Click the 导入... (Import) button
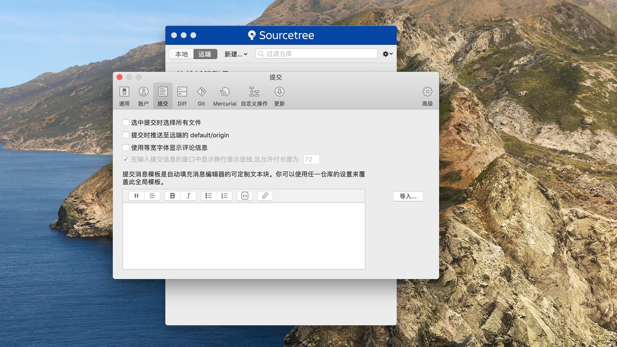Viewport: 617px width, 347px height. (408, 196)
